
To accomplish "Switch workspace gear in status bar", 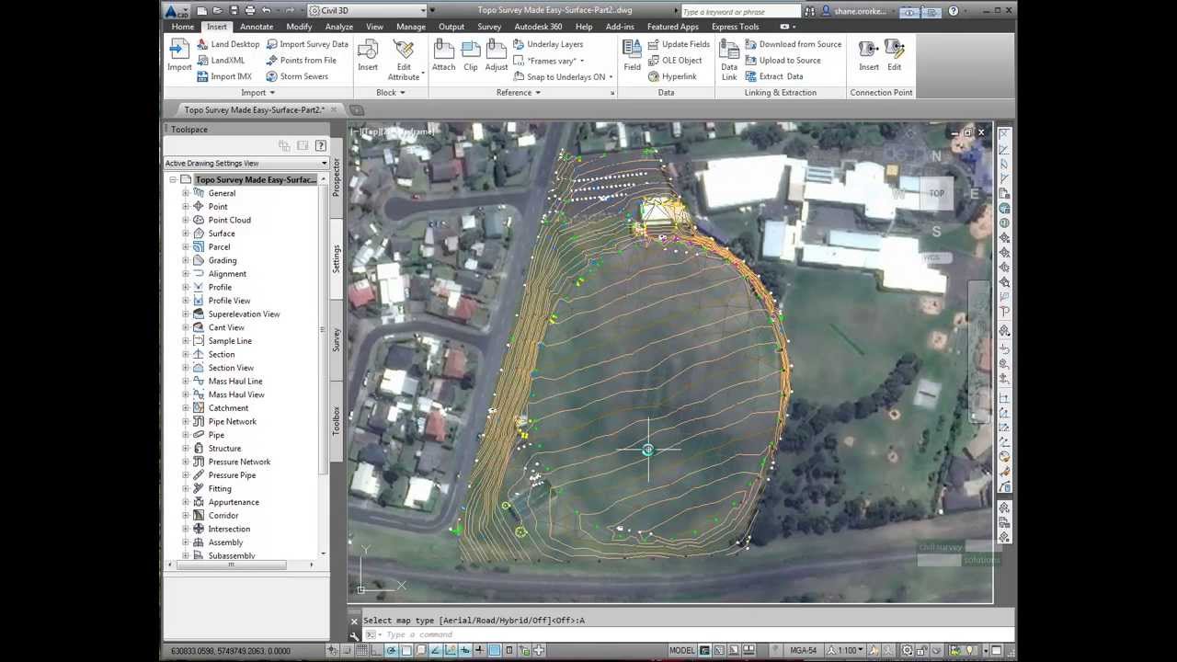I will pyautogui.click(x=907, y=650).
